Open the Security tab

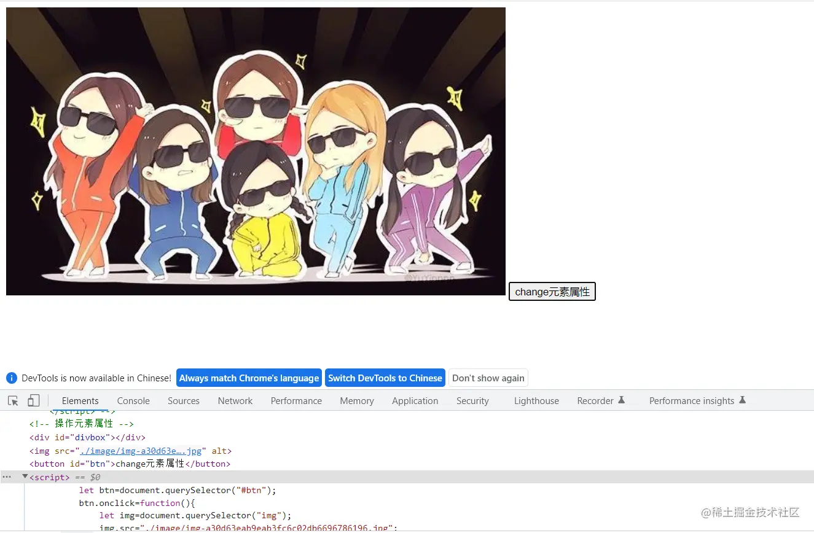[472, 401]
